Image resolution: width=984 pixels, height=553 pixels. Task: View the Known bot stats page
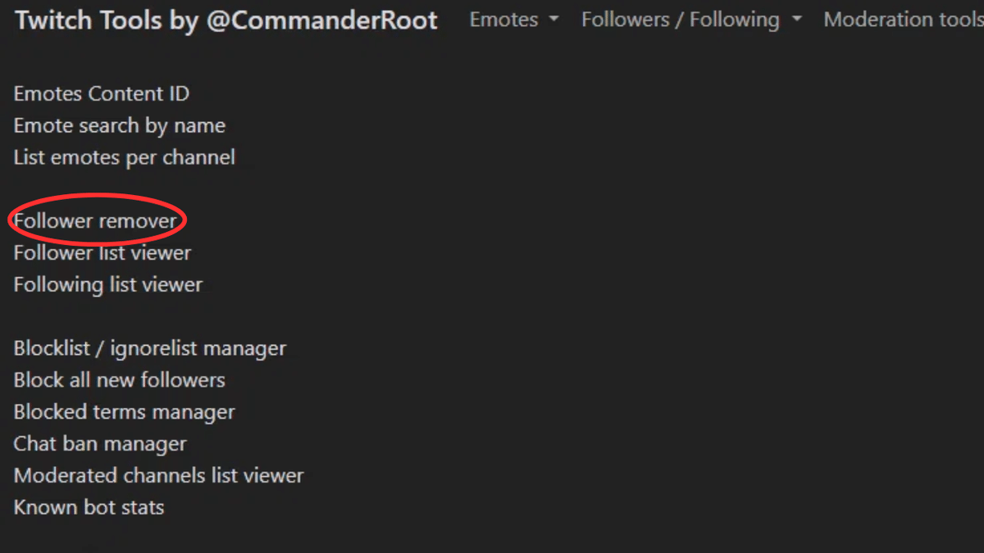89,506
